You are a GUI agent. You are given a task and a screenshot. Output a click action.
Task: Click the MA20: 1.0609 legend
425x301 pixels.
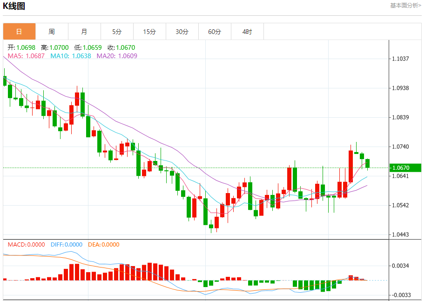(x=117, y=56)
